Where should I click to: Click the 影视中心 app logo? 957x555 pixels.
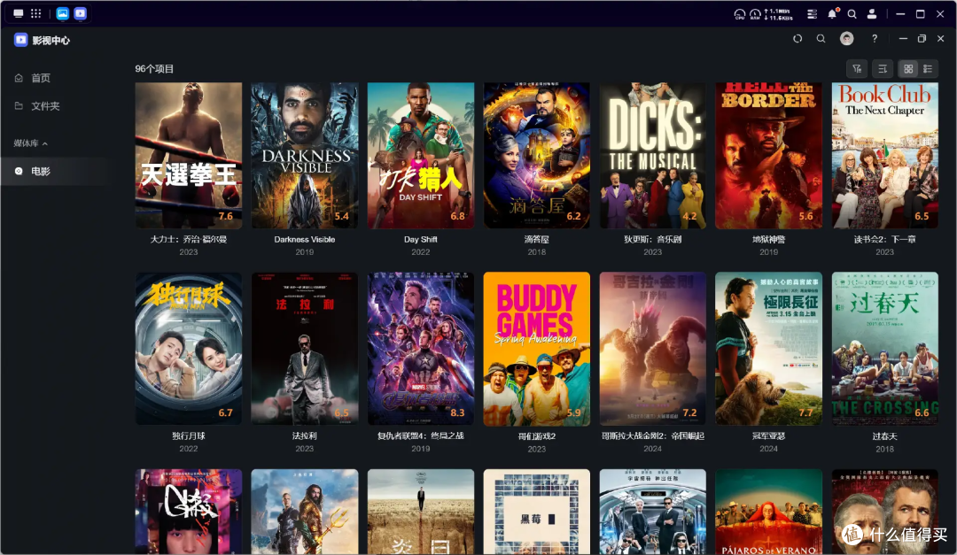tap(20, 40)
